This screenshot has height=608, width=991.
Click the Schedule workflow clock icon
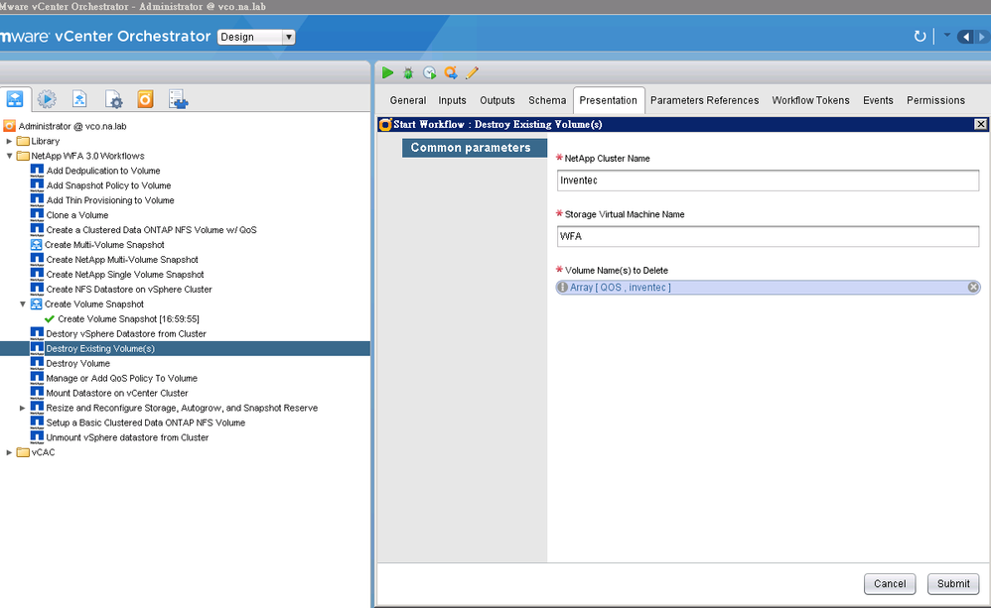(429, 72)
